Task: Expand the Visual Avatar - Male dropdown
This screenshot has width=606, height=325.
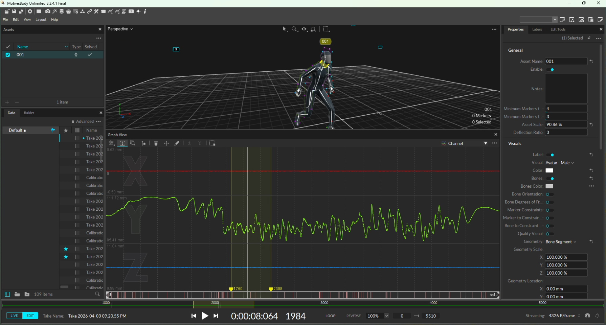Action: click(x=560, y=163)
